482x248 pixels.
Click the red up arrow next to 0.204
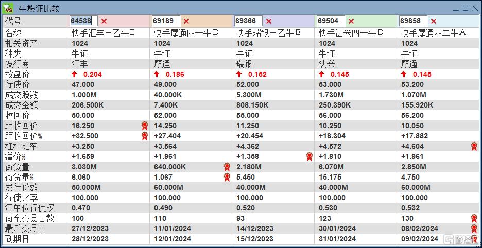coord(74,74)
